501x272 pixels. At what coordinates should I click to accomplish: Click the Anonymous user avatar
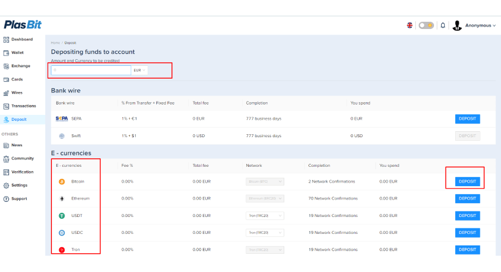[457, 25]
